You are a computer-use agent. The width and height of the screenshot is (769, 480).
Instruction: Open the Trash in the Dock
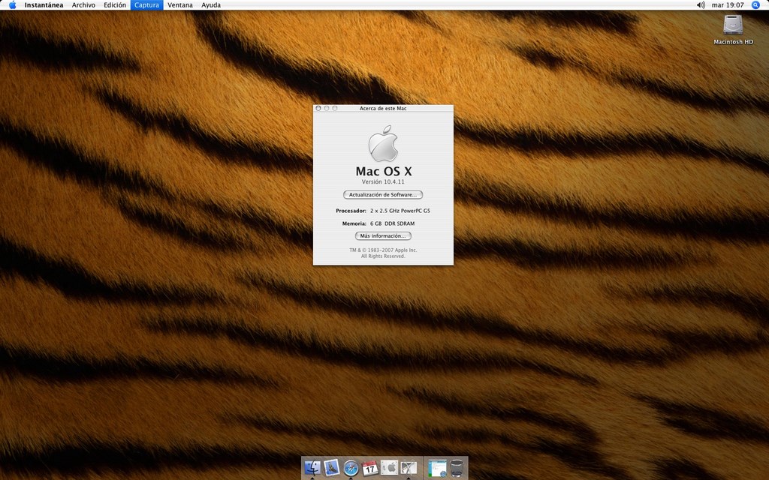click(457, 468)
